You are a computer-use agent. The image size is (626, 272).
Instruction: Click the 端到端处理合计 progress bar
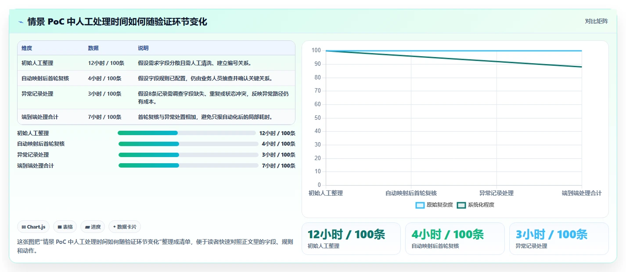pyautogui.click(x=188, y=165)
